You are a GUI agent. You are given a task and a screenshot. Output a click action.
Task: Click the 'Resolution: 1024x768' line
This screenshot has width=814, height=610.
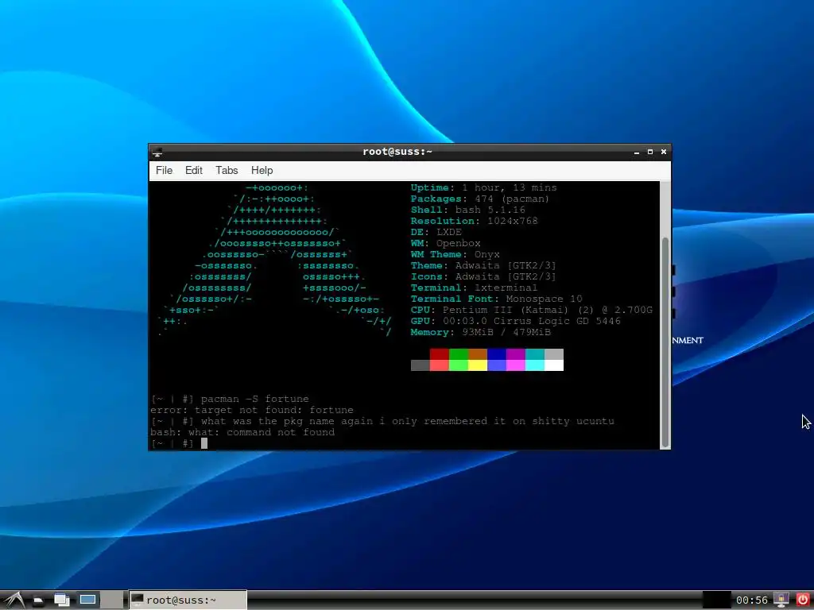coord(474,221)
